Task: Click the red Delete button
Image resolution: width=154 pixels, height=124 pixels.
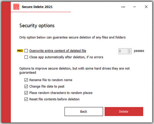Action: coord(124,112)
